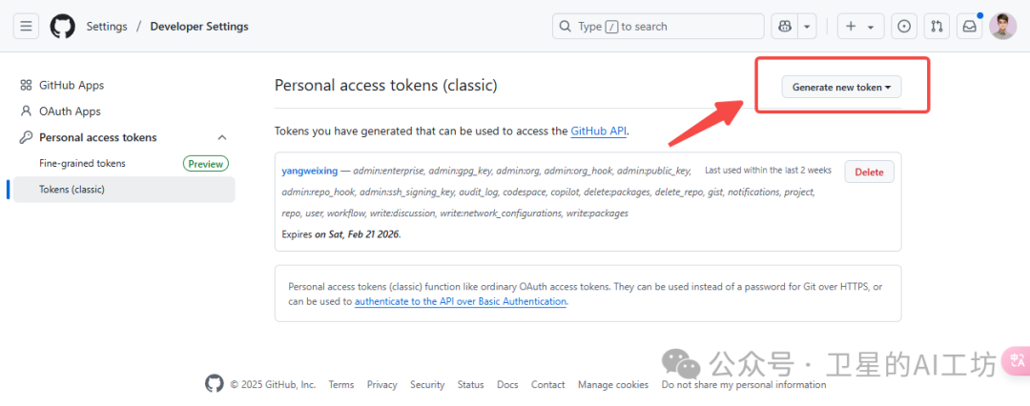
Task: Click the GitHub Octocat logo in header
Action: (x=63, y=27)
